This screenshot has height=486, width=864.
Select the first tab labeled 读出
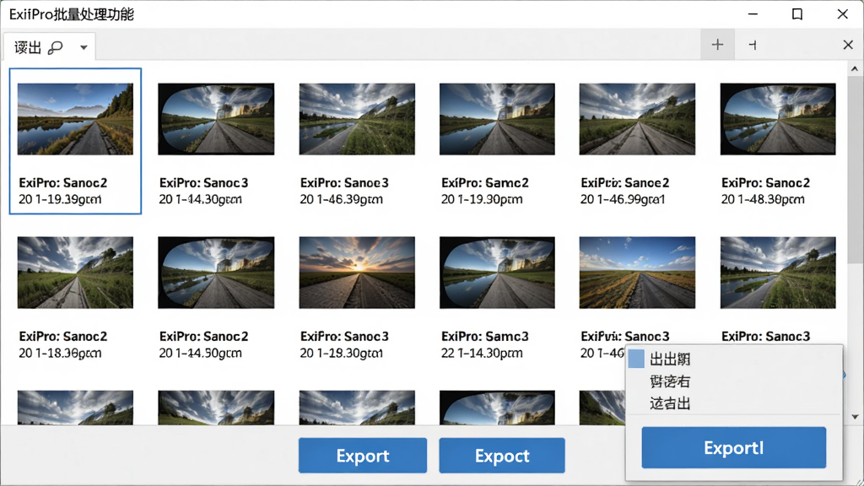[50, 47]
